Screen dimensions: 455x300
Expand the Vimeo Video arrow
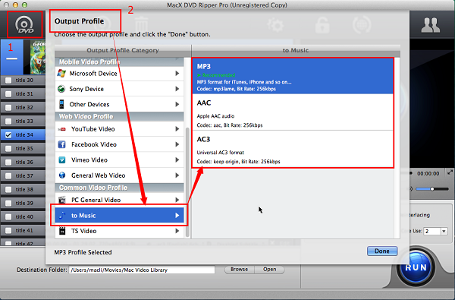tap(177, 160)
